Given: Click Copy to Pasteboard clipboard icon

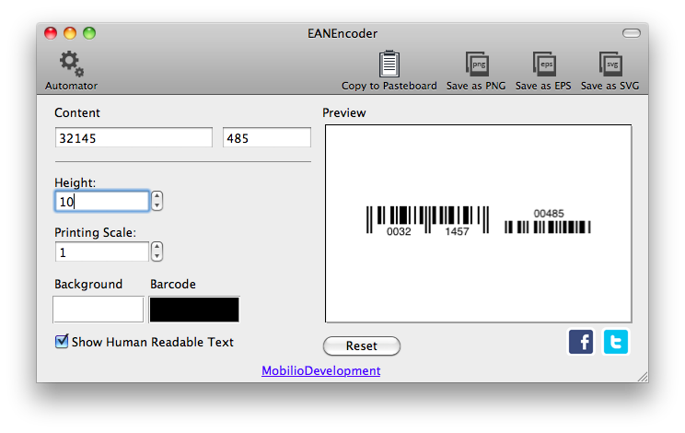Looking at the screenshot, I should point(389,64).
